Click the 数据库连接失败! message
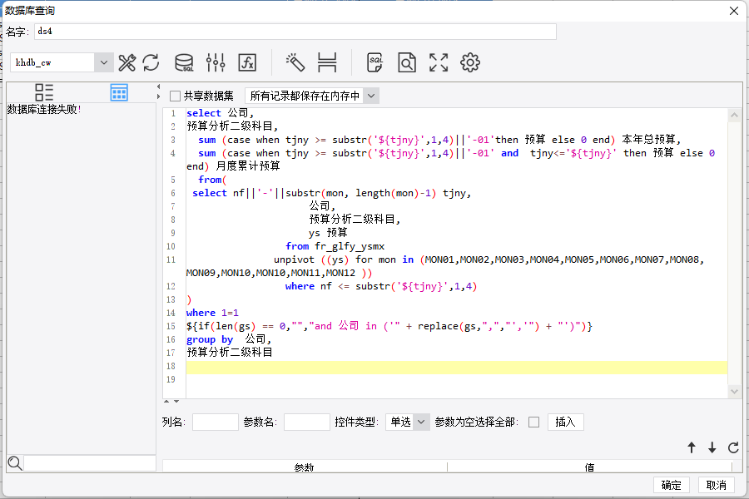The width and height of the screenshot is (749, 499). 44,109
